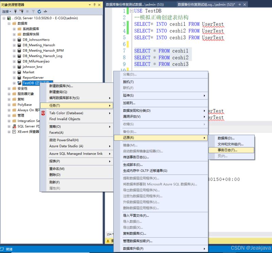Image resolution: width=272 pixels, height=253 pixels.
Task: Click the red Tab Color (Database) icon
Action: point(43,113)
